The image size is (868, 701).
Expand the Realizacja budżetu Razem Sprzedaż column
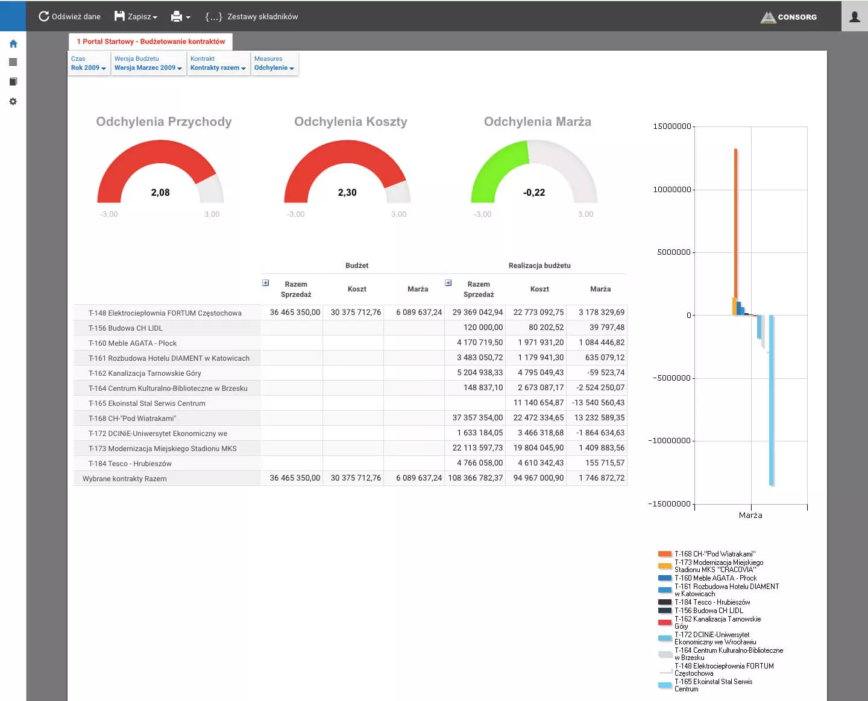(448, 283)
